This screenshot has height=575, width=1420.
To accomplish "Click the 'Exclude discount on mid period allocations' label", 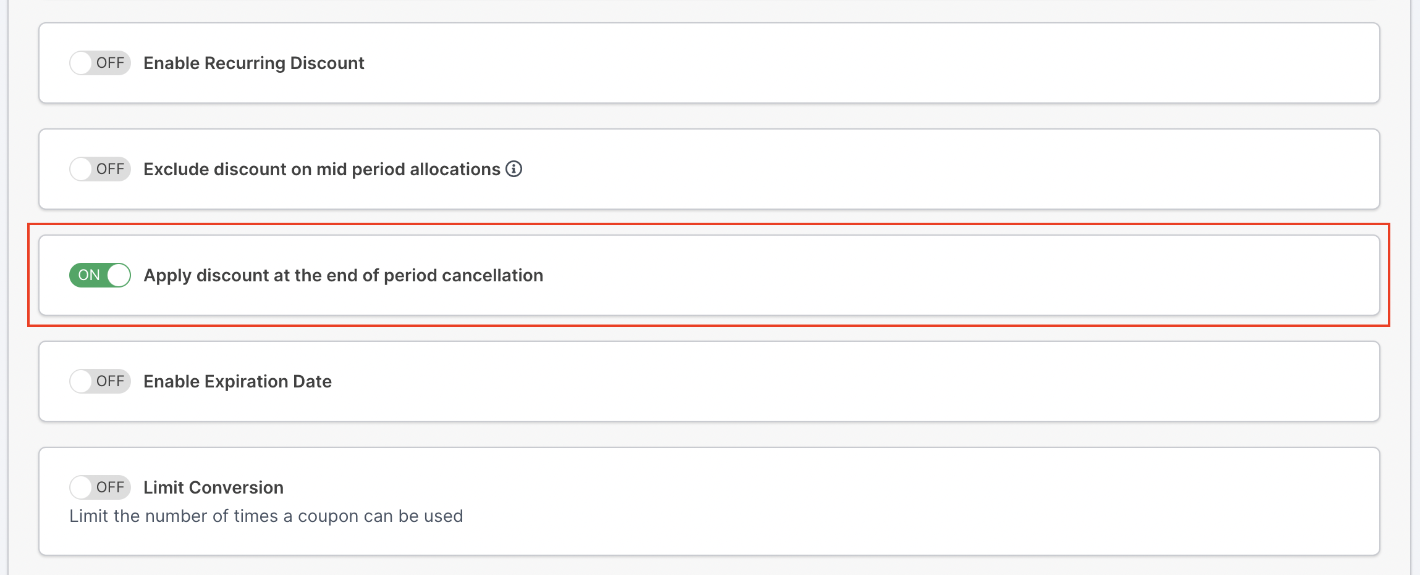I will click(321, 169).
